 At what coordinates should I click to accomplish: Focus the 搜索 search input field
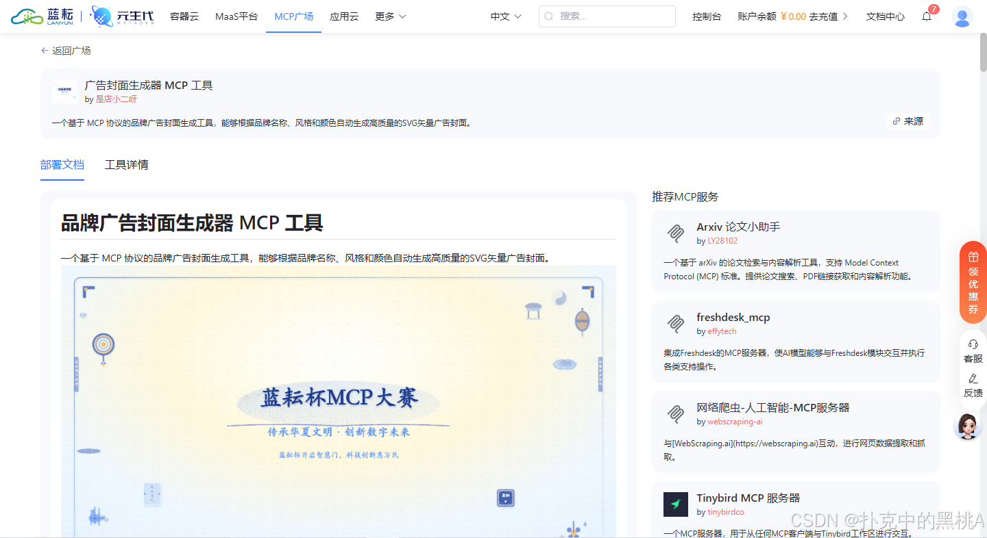click(x=607, y=16)
